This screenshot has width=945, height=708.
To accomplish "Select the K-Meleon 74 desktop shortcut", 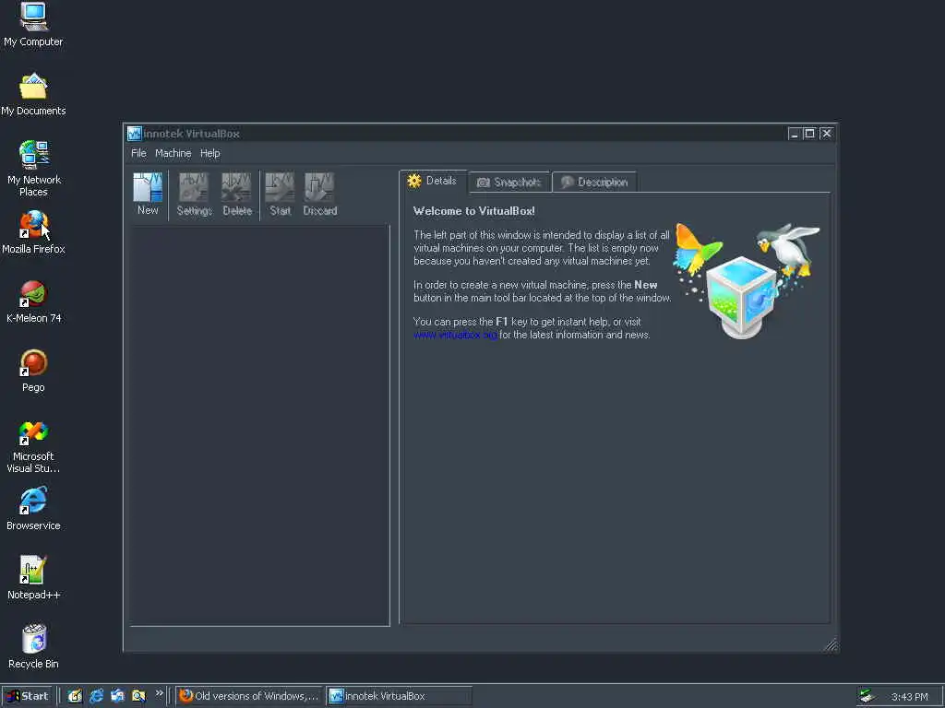I will point(34,301).
